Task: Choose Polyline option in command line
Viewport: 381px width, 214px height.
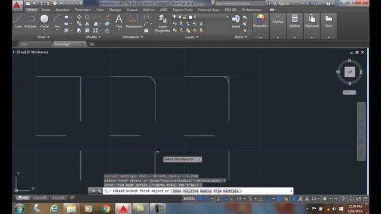Action: click(x=190, y=191)
